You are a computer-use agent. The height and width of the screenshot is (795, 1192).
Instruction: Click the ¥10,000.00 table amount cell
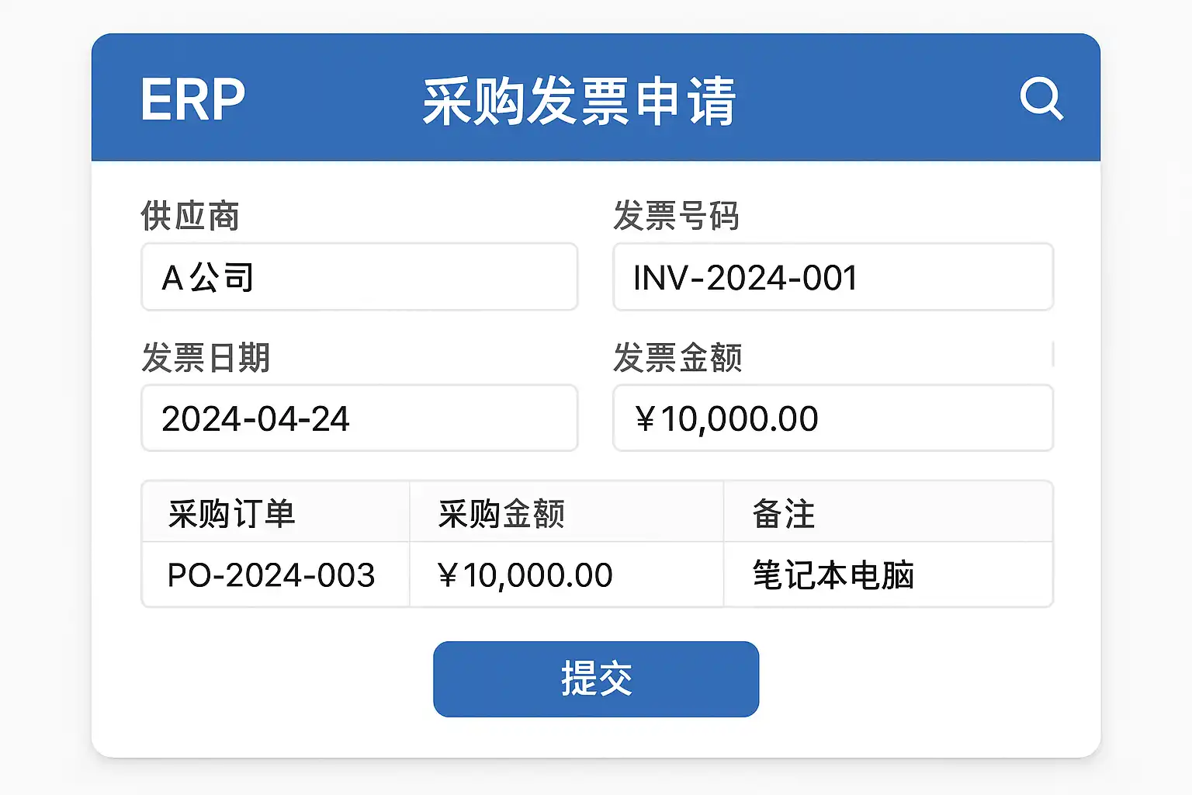[525, 575]
